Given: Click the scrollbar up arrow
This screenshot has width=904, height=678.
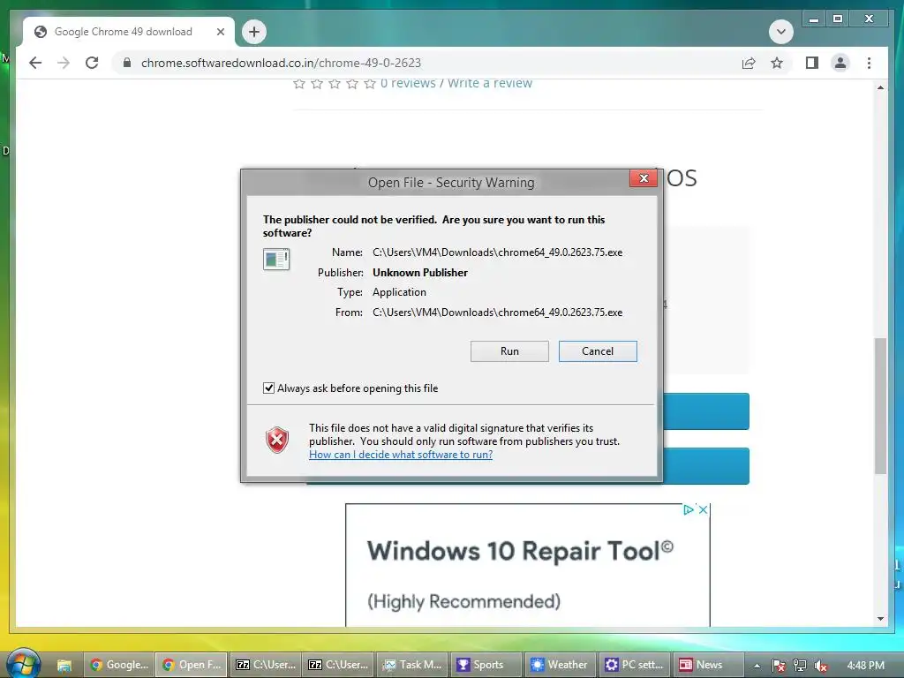Looking at the screenshot, I should click(880, 87).
